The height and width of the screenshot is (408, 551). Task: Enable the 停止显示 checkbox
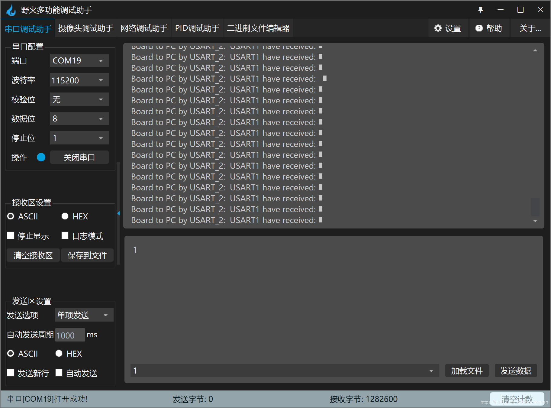[x=11, y=235]
